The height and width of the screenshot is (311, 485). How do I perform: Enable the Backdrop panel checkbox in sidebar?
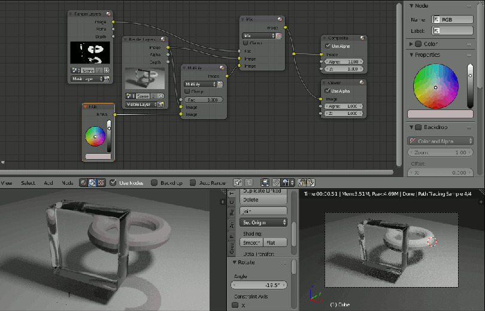[x=418, y=127]
